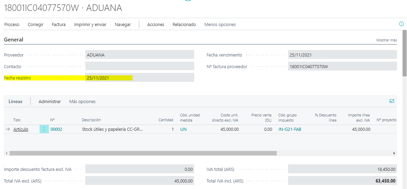The image size is (407, 189).
Task: Click the % Descuento línea header
Action: 326,117
